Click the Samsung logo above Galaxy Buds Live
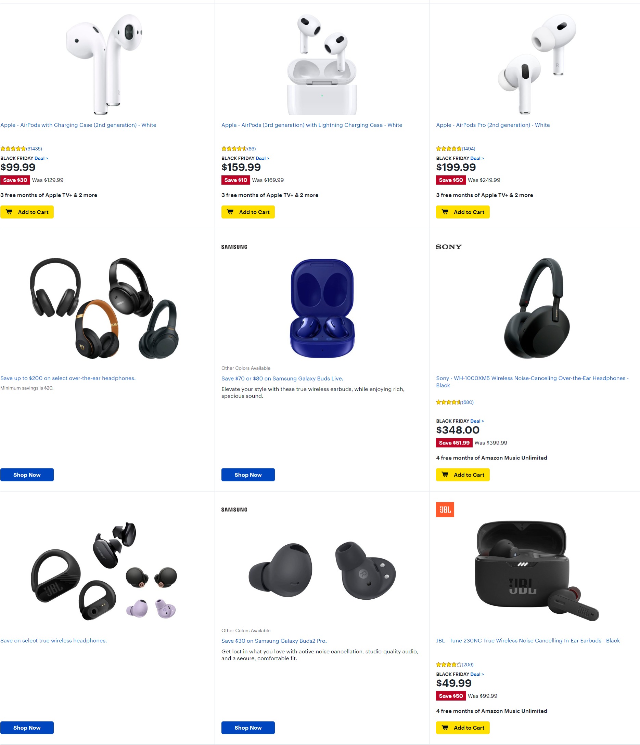This screenshot has height=745, width=640. 234,247
